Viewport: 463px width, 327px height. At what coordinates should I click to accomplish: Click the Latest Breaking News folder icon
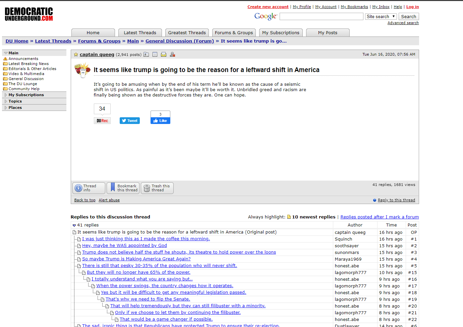(5, 64)
